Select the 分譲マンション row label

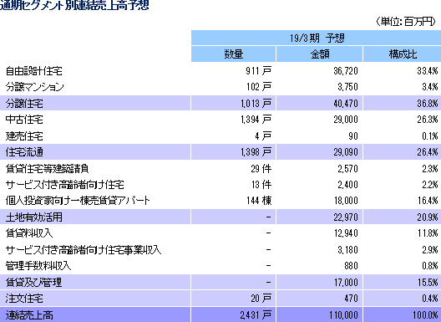34,87
